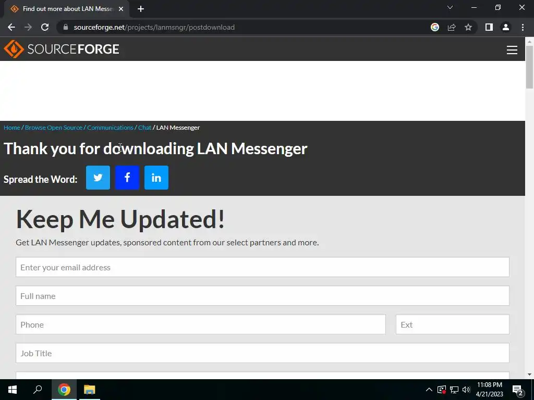Open security alert tray icon
The width and height of the screenshot is (534, 400).
tap(442, 390)
